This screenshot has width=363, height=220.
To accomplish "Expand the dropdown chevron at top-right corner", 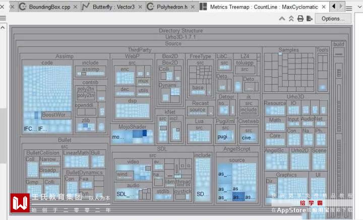I will 359,7.
